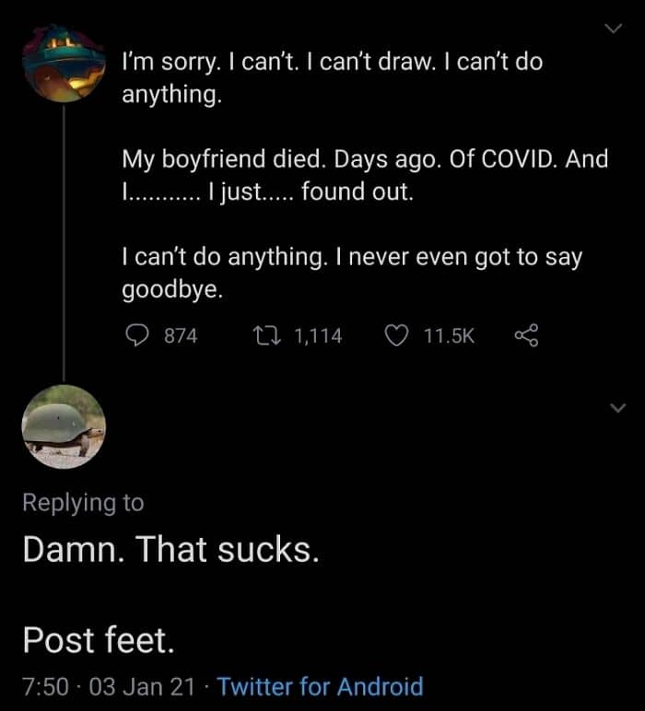Tap the "Post feet." line
The height and width of the screenshot is (711, 645).
tap(99, 638)
